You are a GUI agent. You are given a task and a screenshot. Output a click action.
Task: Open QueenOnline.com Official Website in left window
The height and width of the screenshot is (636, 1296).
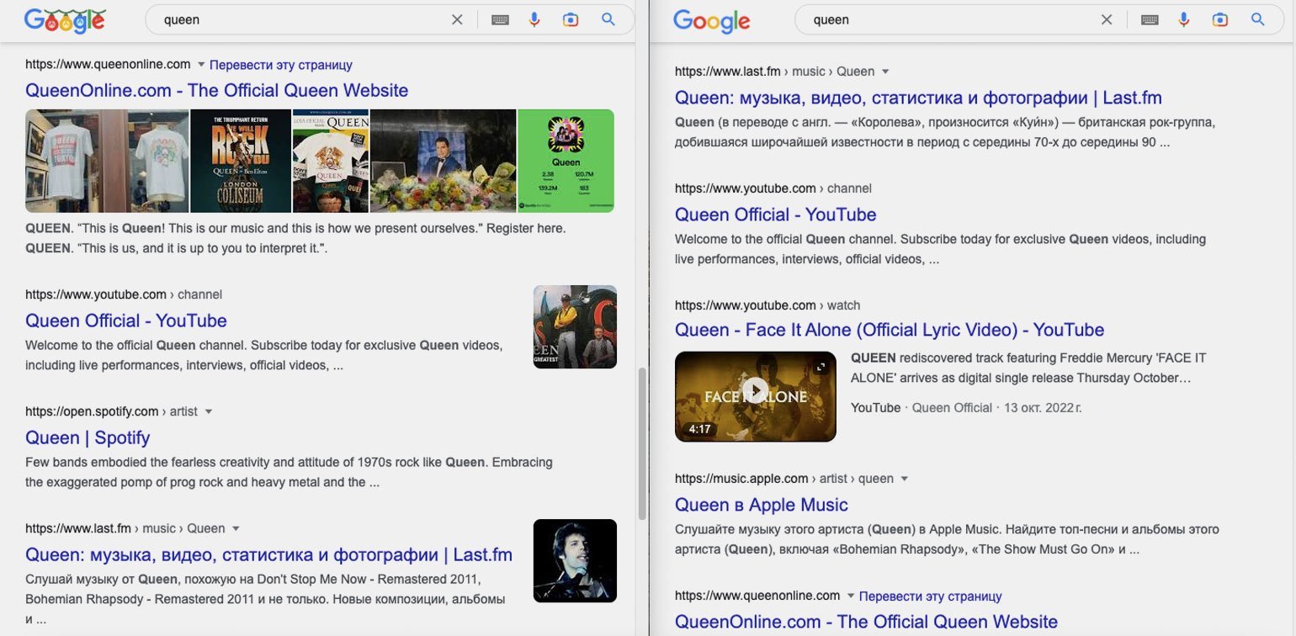pos(217,90)
